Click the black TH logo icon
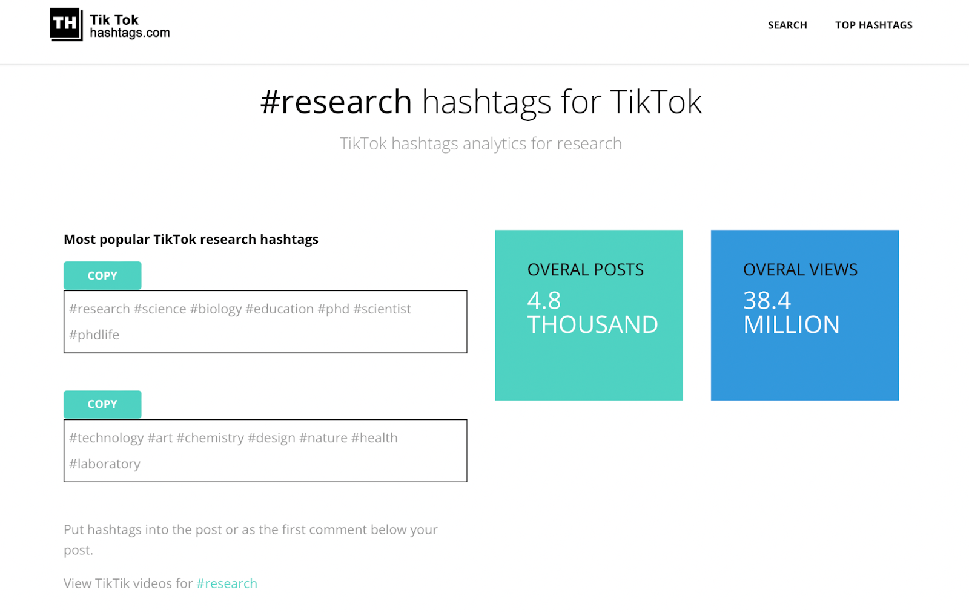969x616 pixels. point(65,25)
